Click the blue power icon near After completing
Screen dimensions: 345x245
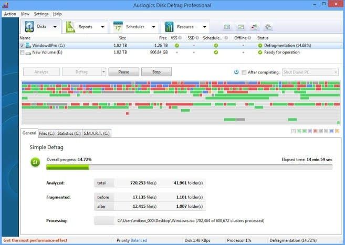click(236, 72)
